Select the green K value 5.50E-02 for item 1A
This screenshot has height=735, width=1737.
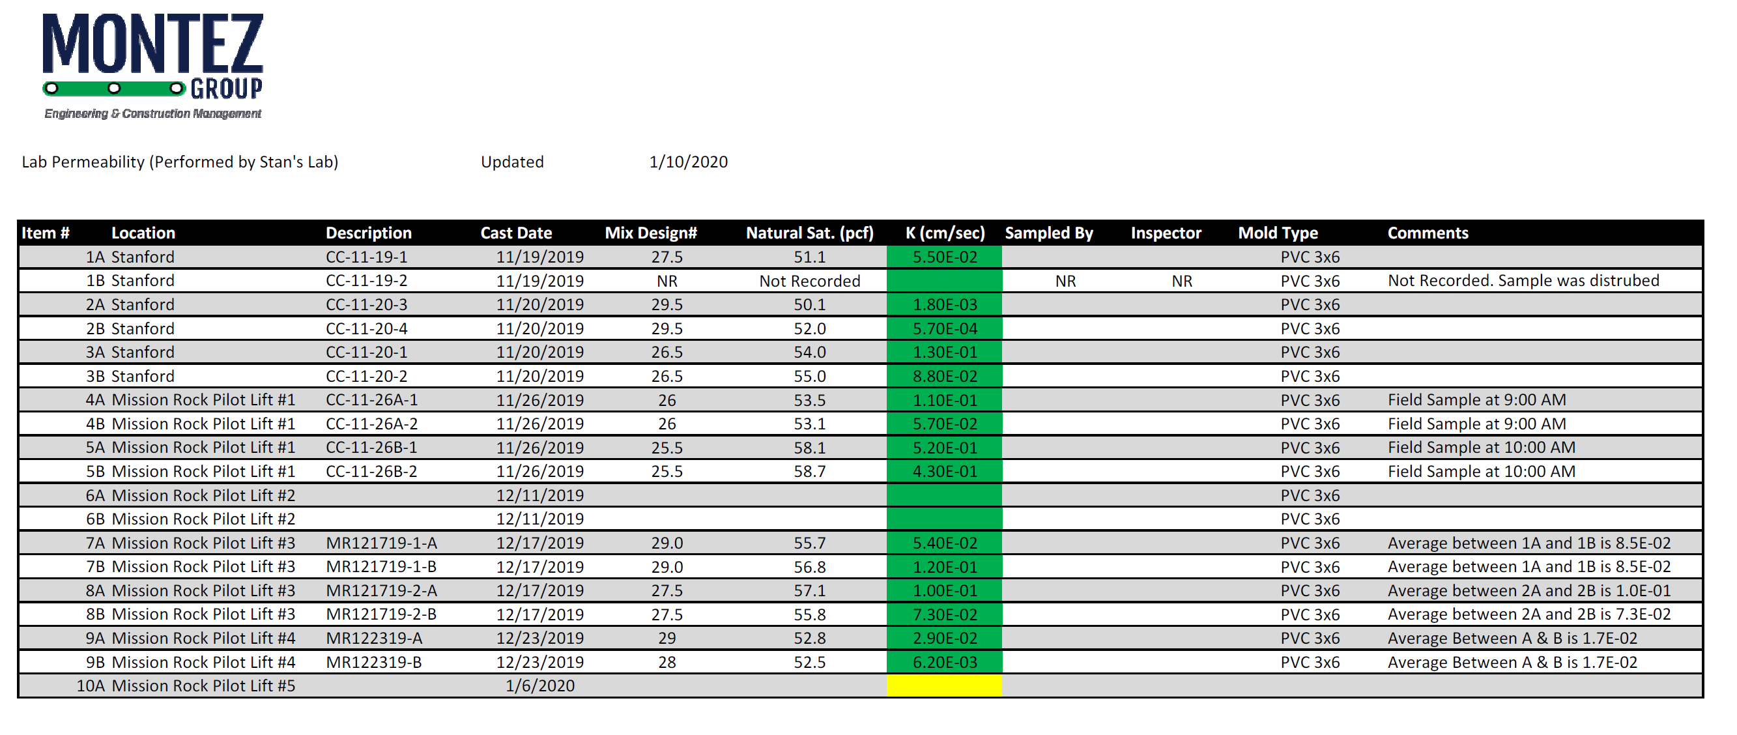945,257
